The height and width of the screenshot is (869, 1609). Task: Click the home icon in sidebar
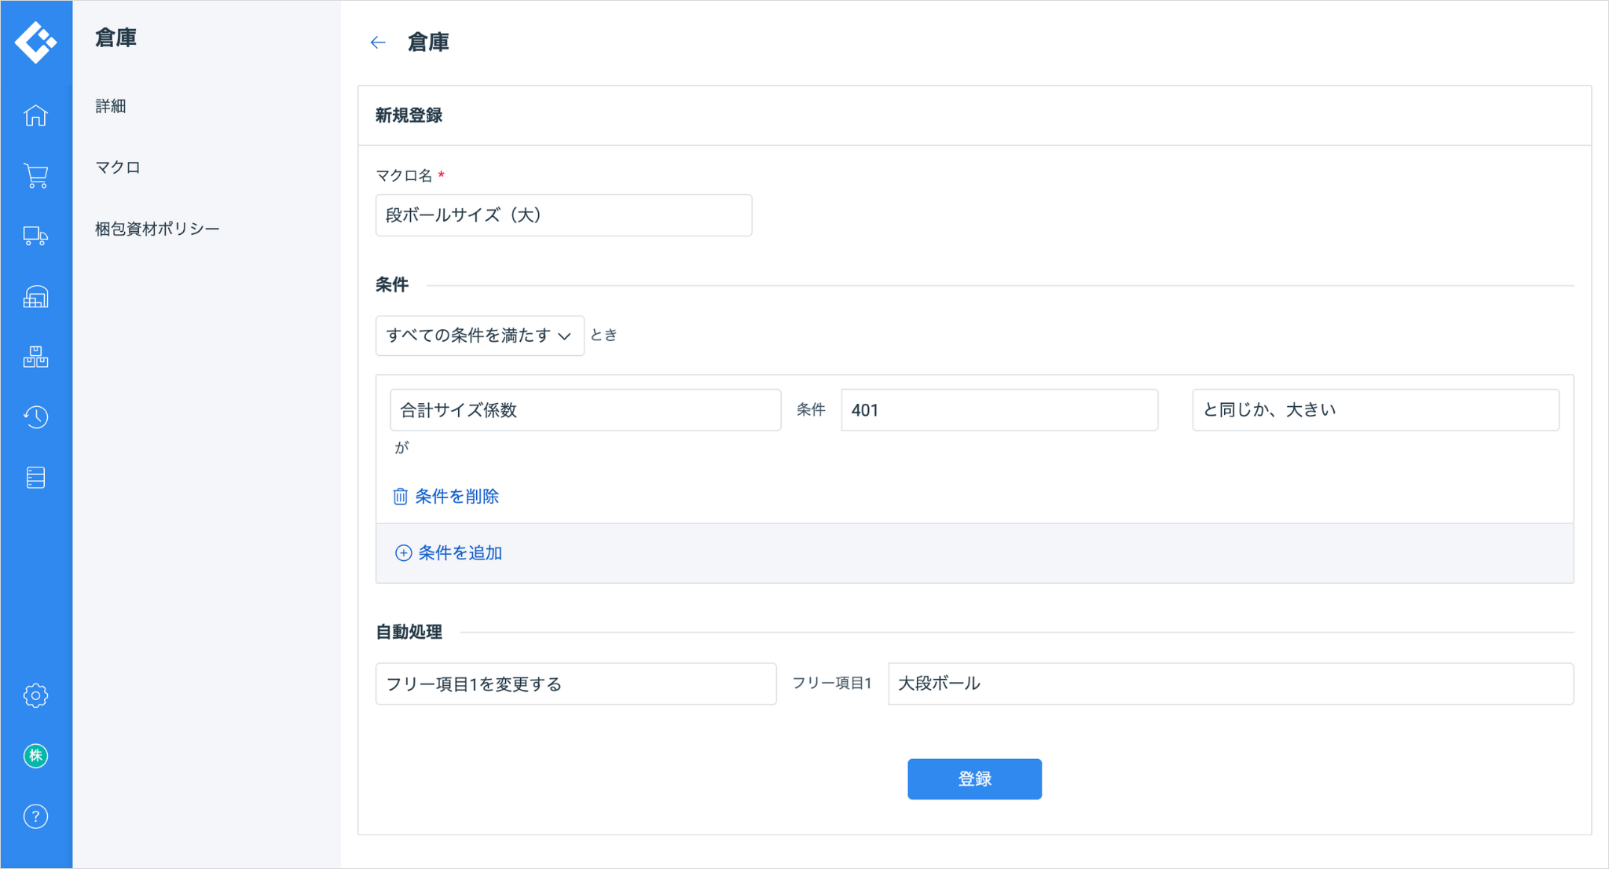point(35,115)
